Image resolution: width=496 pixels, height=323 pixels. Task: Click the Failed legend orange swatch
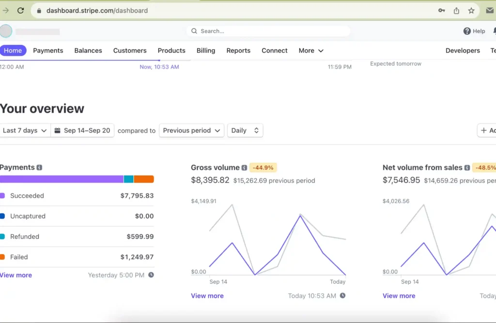[x=2, y=257]
